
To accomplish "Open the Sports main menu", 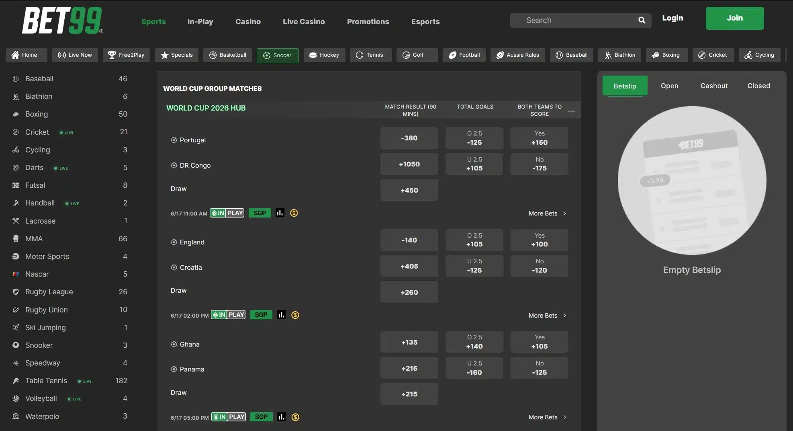I will (x=153, y=22).
